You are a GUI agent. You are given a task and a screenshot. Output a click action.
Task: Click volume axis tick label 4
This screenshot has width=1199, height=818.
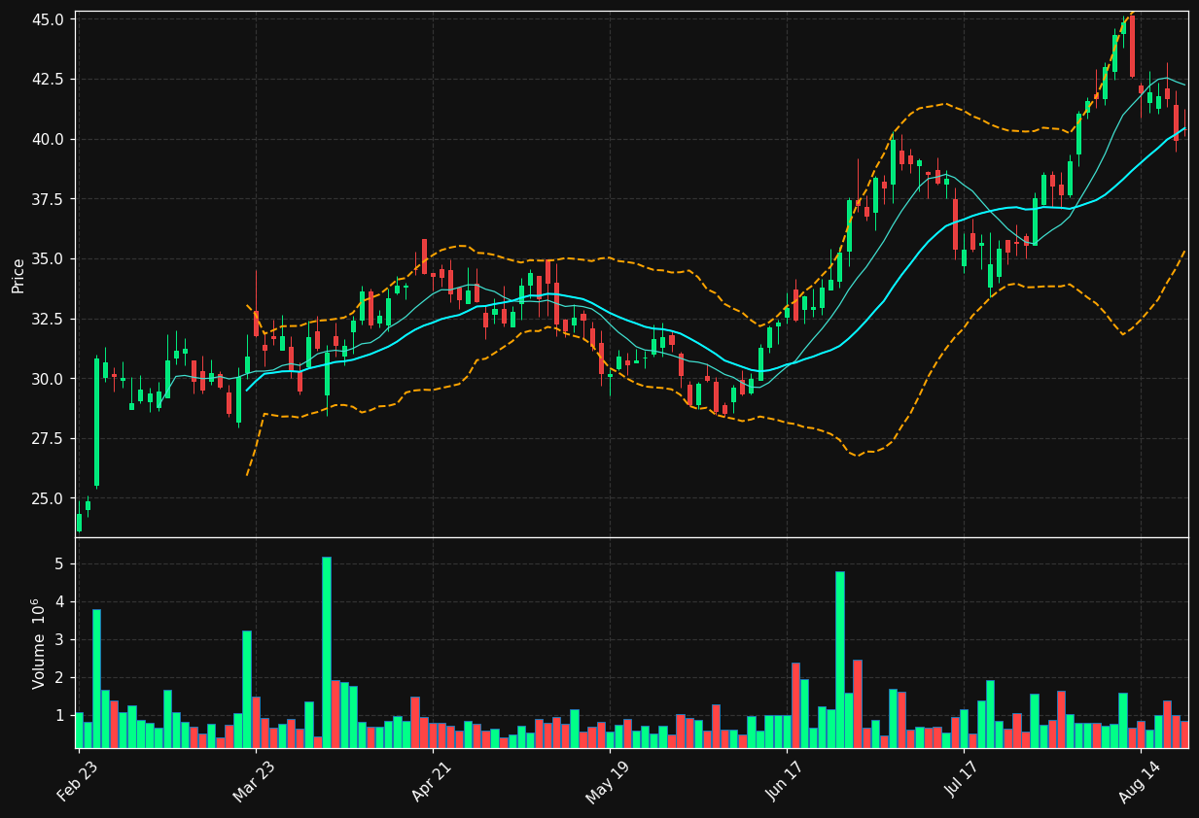(59, 602)
